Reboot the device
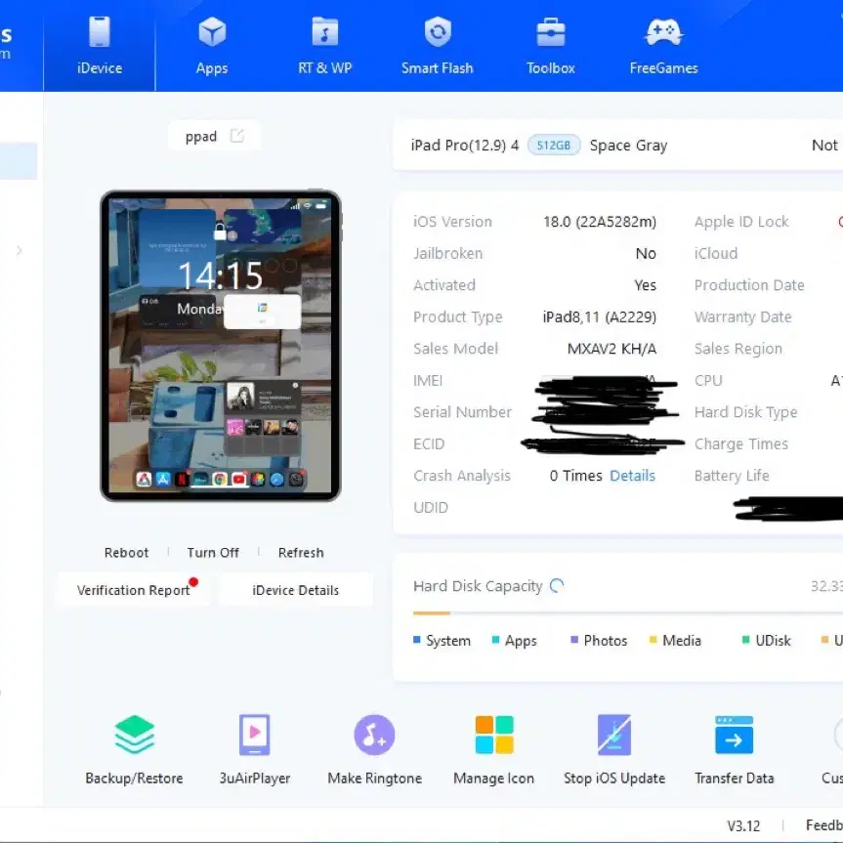 [126, 553]
